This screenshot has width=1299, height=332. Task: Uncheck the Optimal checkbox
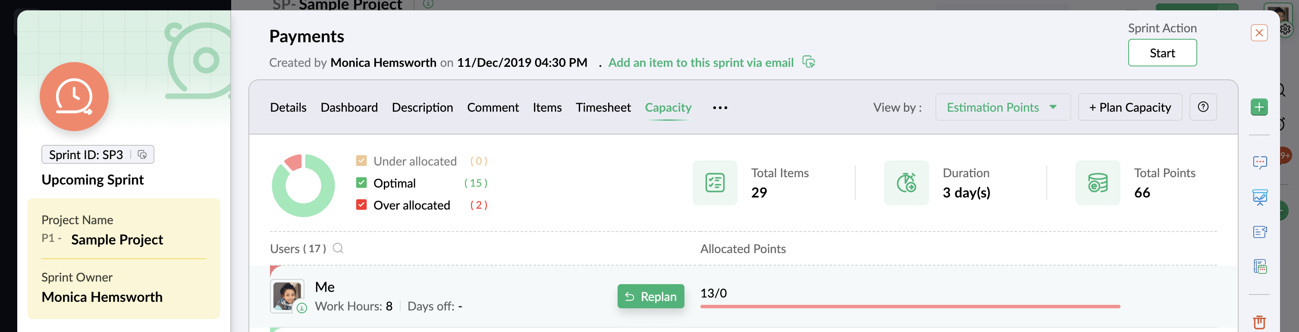click(361, 182)
